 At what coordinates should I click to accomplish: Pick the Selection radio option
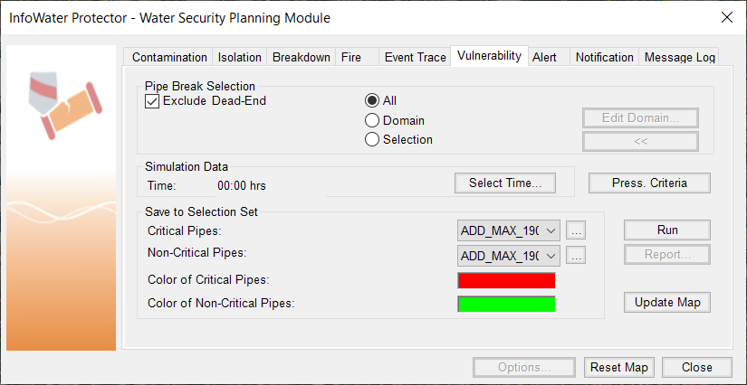[371, 140]
